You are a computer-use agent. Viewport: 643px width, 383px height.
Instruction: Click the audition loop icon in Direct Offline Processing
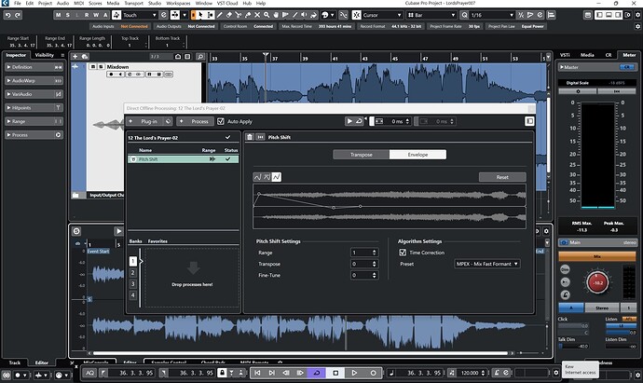tap(359, 121)
